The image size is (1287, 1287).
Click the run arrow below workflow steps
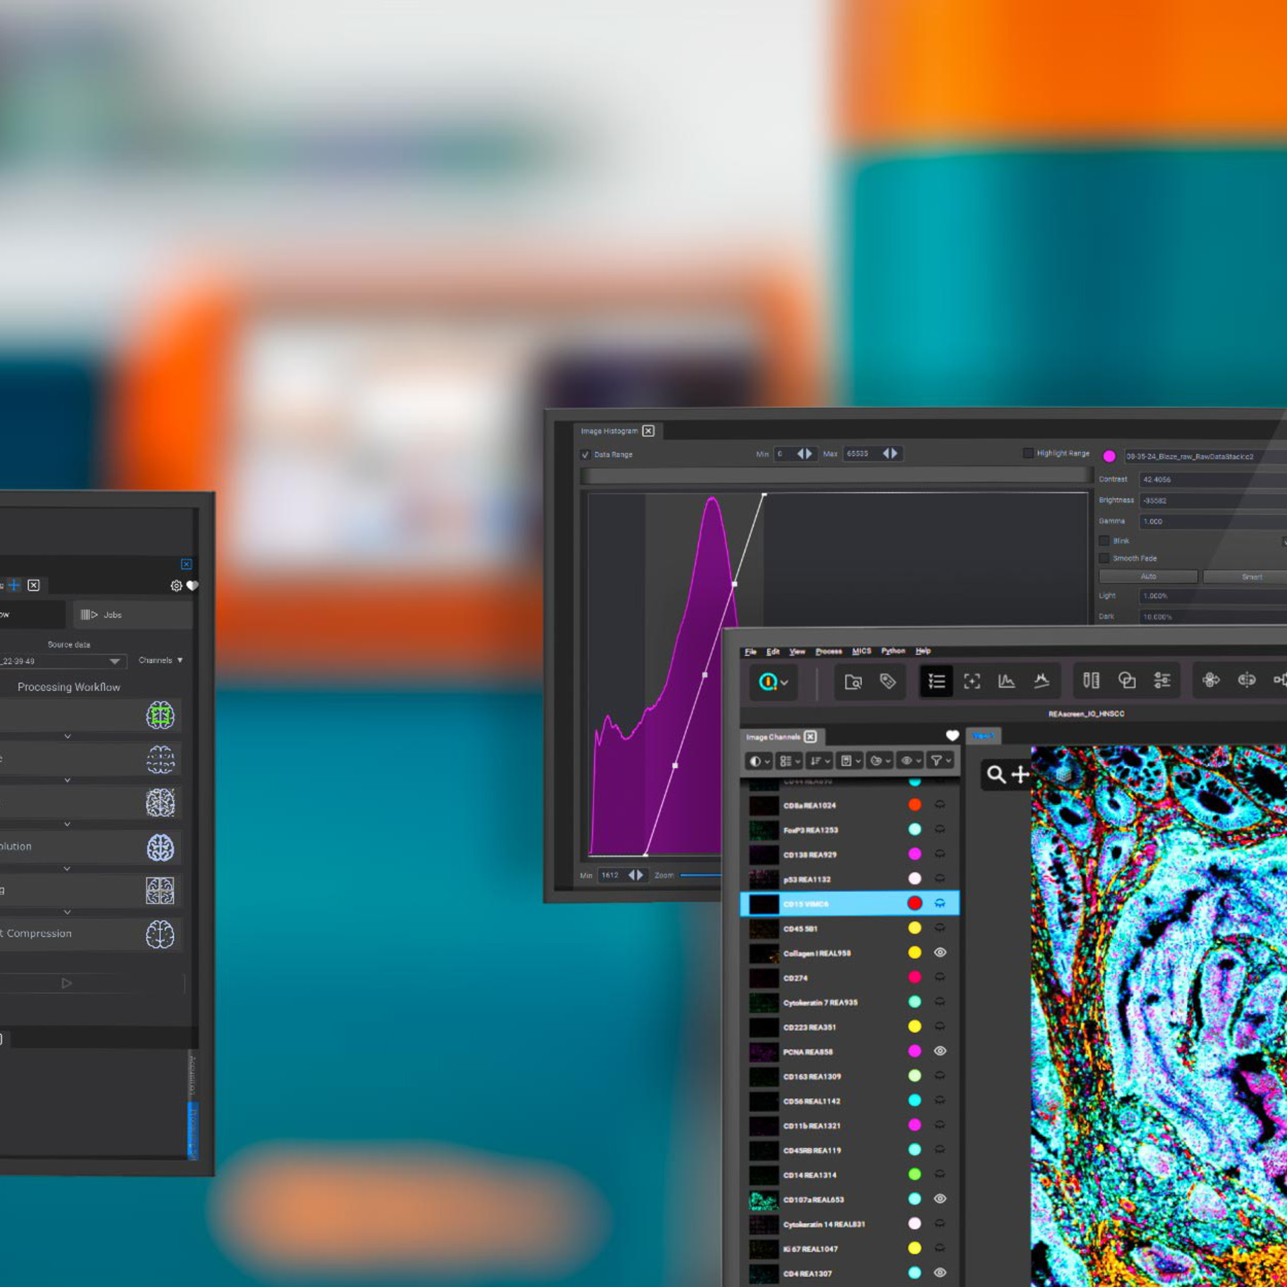tap(66, 983)
